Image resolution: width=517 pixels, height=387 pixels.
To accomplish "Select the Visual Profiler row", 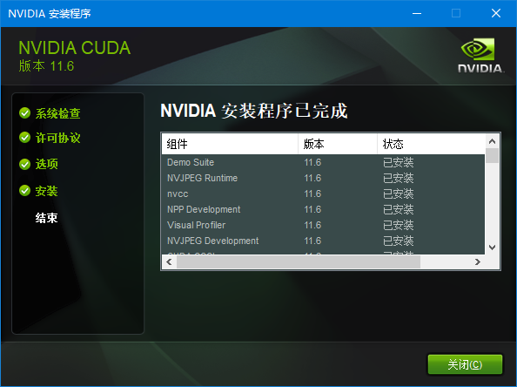I will pos(323,225).
